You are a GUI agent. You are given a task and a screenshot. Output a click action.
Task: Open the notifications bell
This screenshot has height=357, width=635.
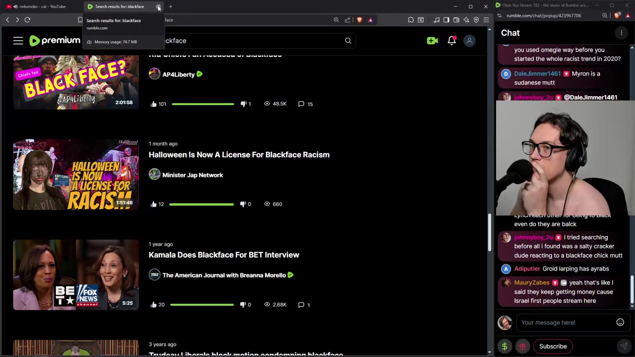(451, 41)
